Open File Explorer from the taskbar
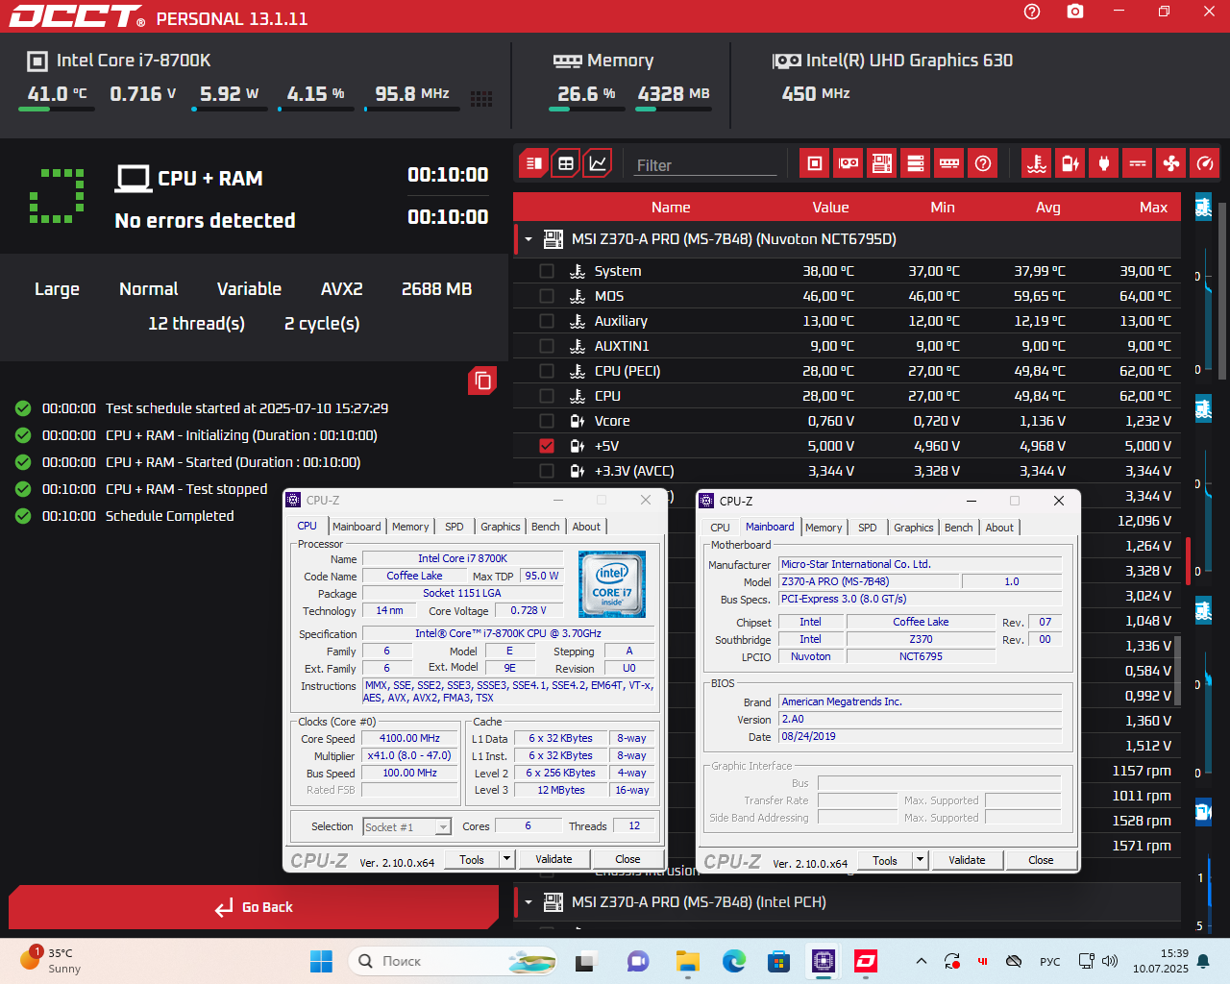The image size is (1230, 984). point(687,961)
